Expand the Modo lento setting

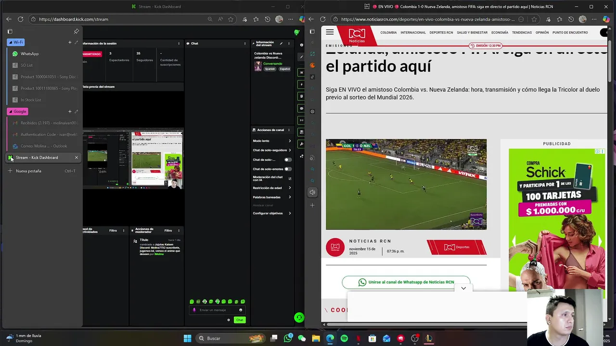(x=272, y=141)
